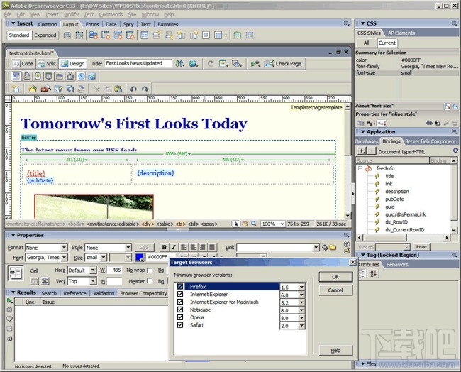Click the File Management icon in document toolbar
Image resolution: width=461 pixels, height=372 pixels.
pyautogui.click(x=180, y=64)
